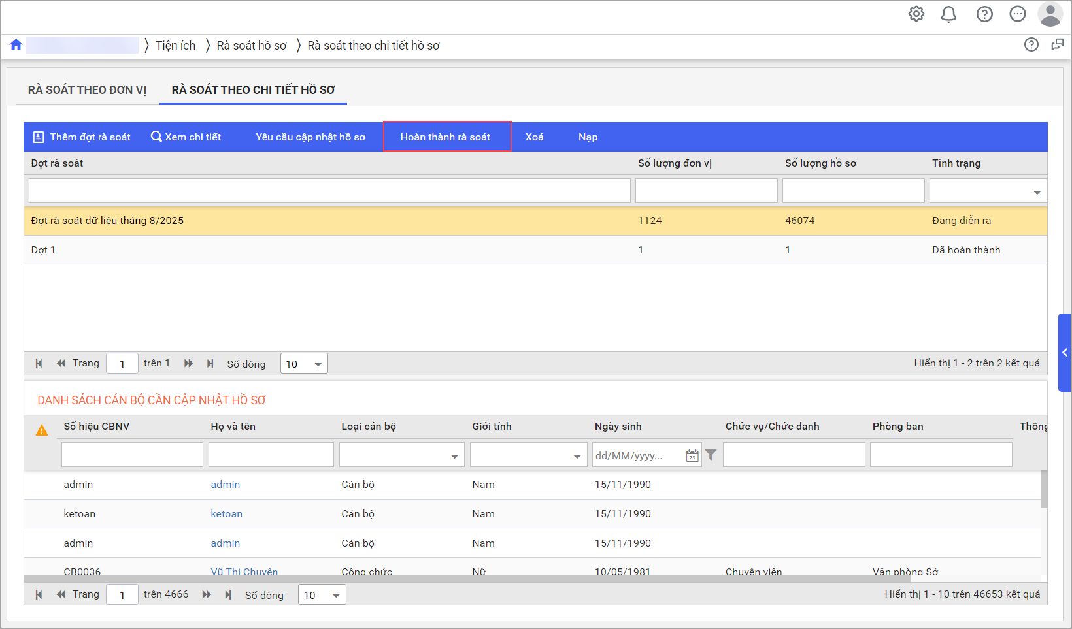Expand the blue side panel arrow
Viewport: 1072px width, 629px height.
(x=1065, y=353)
